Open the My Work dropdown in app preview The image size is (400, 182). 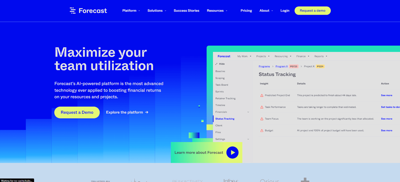244,56
